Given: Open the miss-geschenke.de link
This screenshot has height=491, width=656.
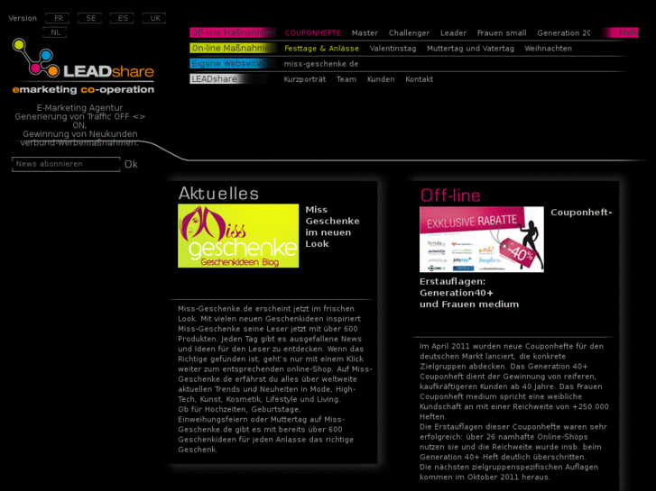Looking at the screenshot, I should [x=321, y=64].
